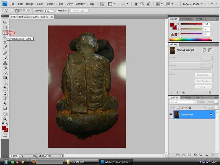This screenshot has height=165, width=220.
Task: Create new layer icon in Layers panel
Action: coord(207,155)
